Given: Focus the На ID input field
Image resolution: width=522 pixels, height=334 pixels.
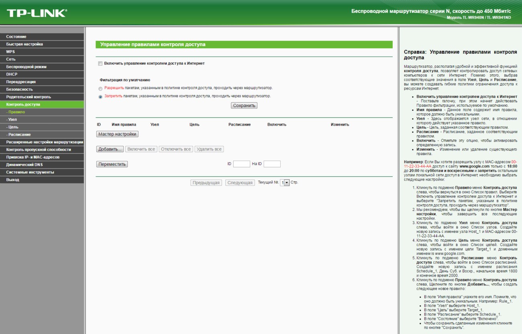Looking at the screenshot, I should (x=272, y=164).
